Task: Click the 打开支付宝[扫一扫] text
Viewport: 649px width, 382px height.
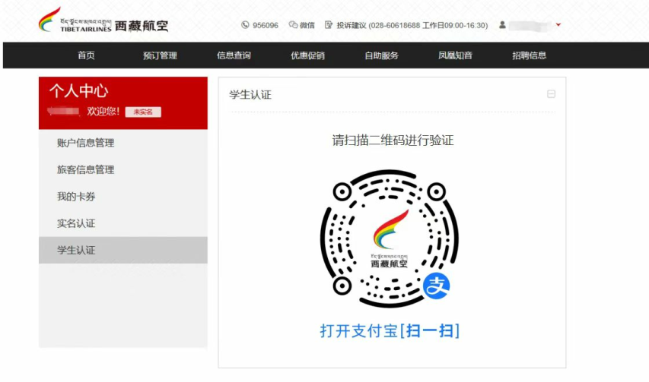Action: (x=390, y=331)
